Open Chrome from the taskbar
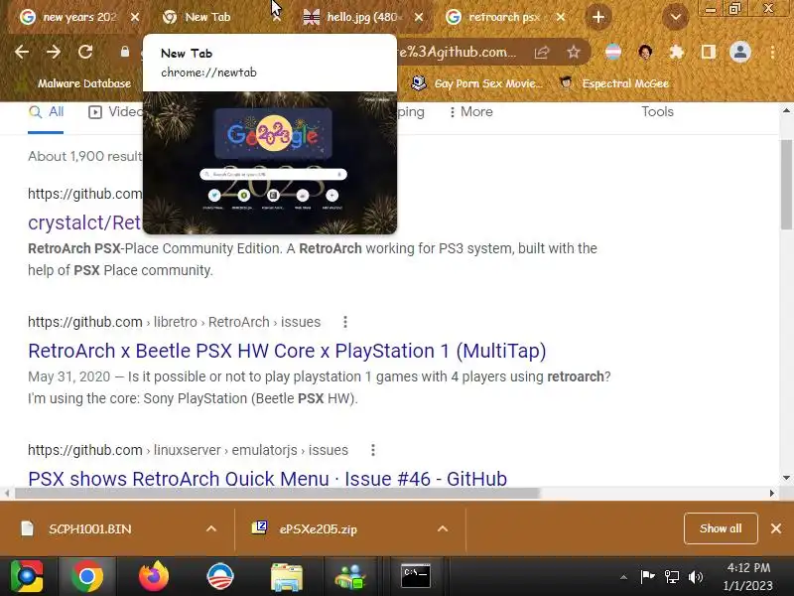794x596 pixels. tap(87, 576)
